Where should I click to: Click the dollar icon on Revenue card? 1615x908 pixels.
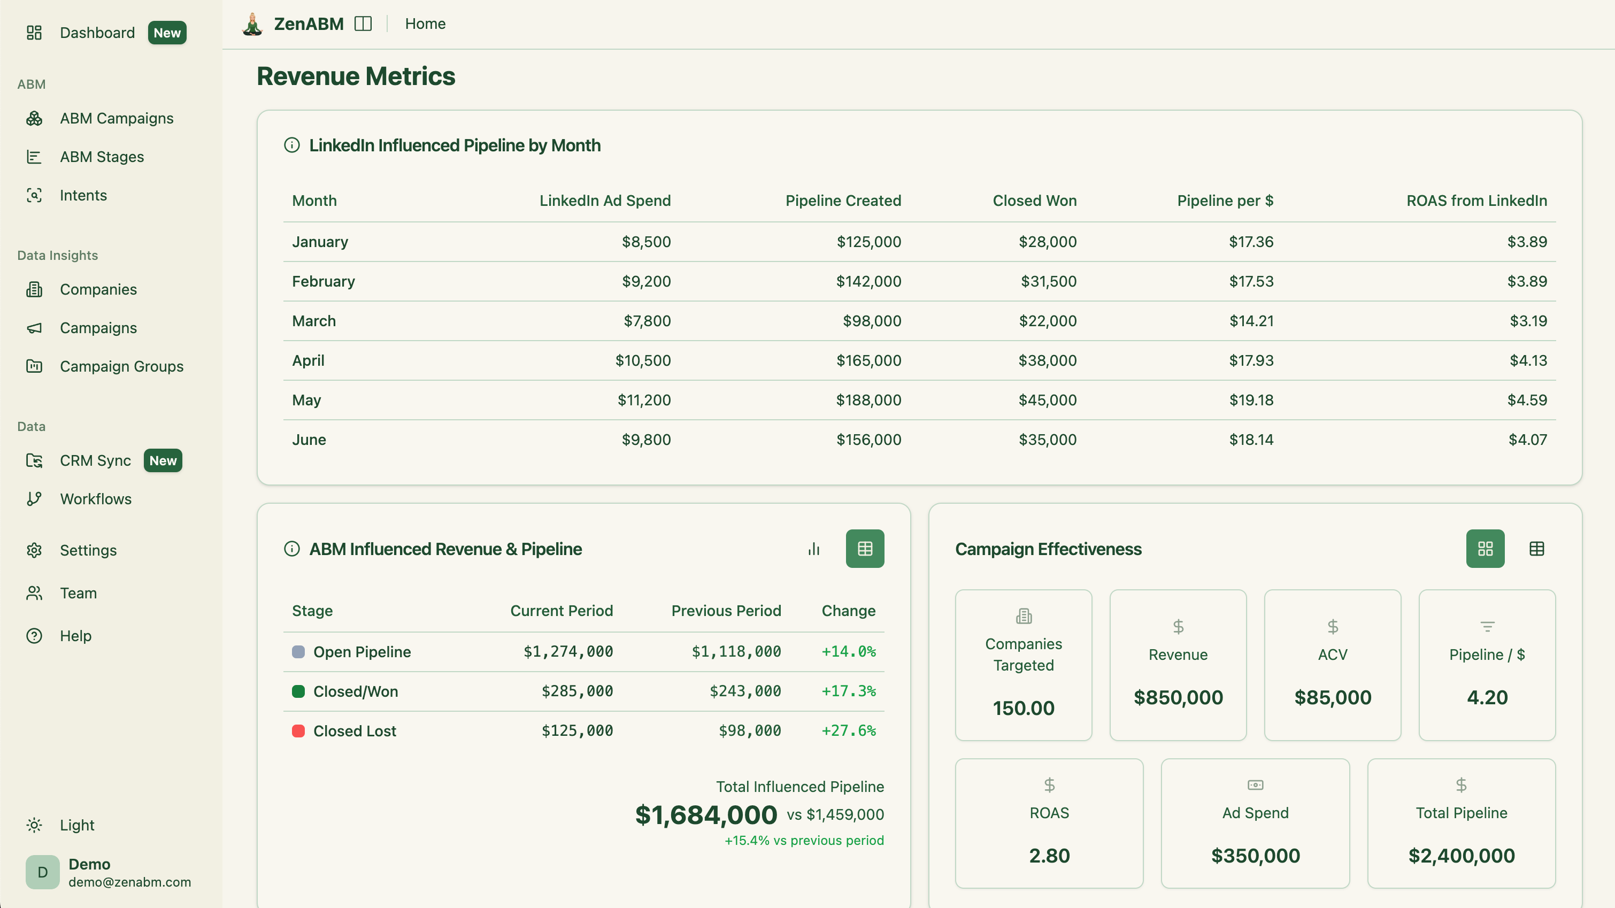tap(1178, 626)
